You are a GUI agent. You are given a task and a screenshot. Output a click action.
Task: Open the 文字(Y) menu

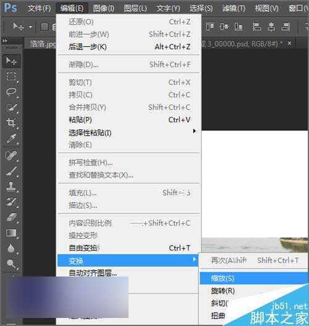168,8
